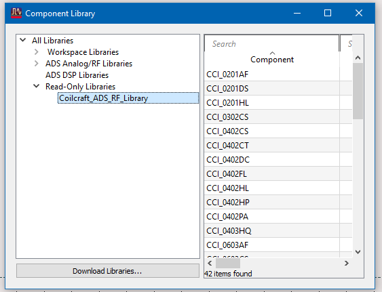Select component CCI_0402DC

272,160
